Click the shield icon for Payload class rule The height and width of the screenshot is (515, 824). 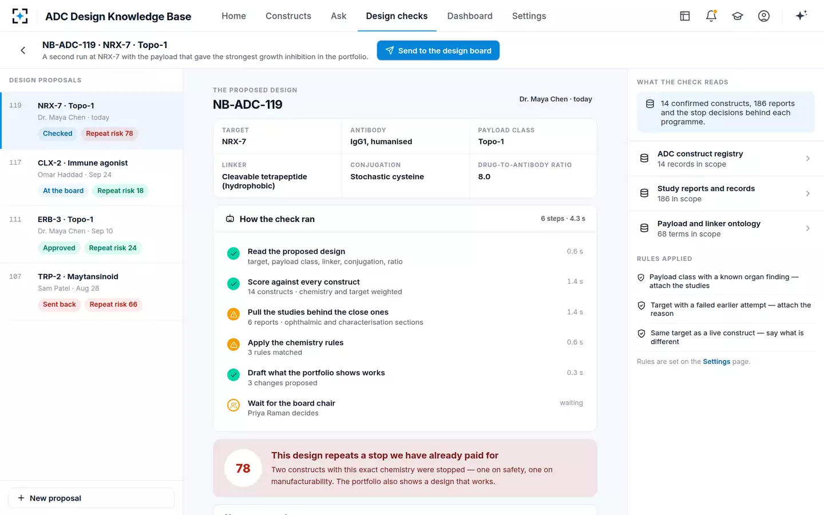tap(641, 278)
